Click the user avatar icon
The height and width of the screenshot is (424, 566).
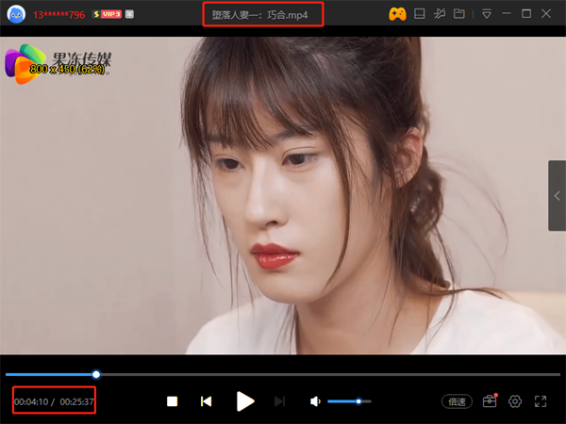click(x=16, y=14)
